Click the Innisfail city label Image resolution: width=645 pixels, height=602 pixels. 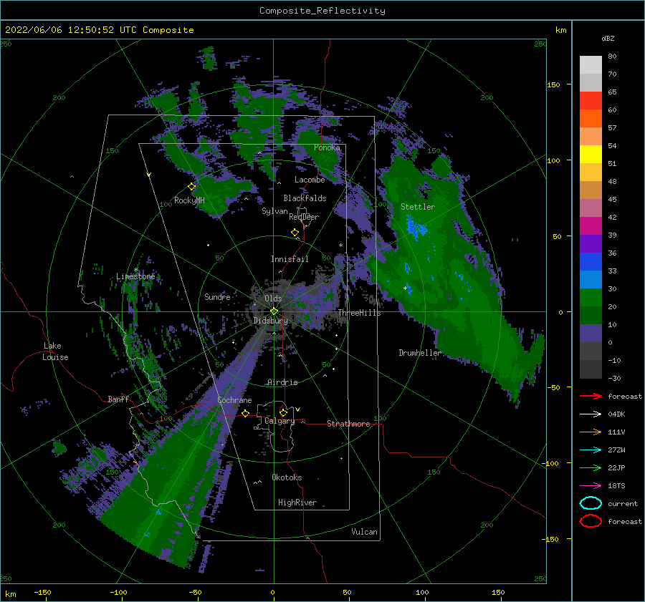click(x=290, y=259)
